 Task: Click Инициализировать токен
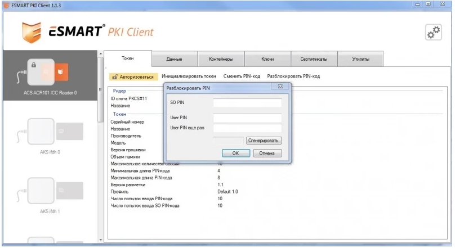pos(189,76)
